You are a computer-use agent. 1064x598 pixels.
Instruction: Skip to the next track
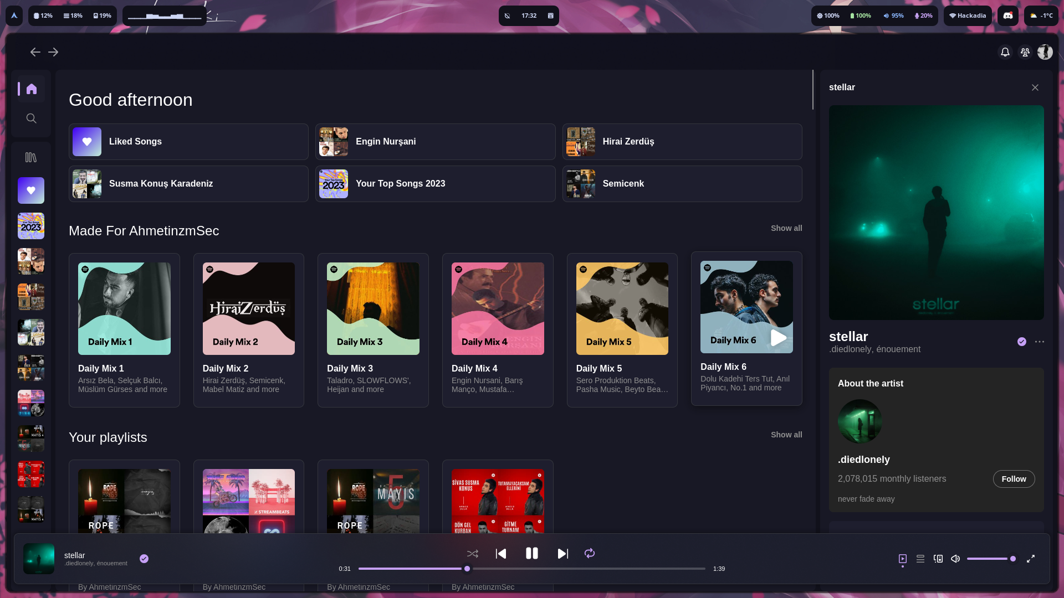click(562, 554)
